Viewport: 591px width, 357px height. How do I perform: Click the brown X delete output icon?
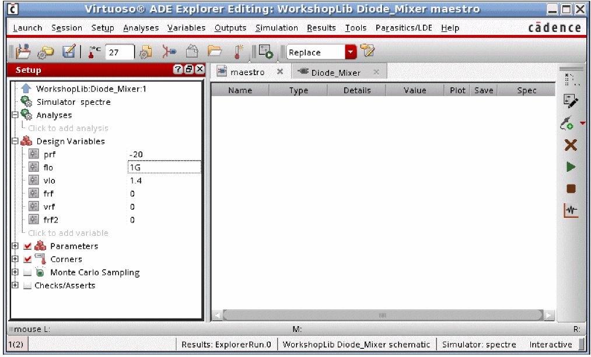point(571,145)
